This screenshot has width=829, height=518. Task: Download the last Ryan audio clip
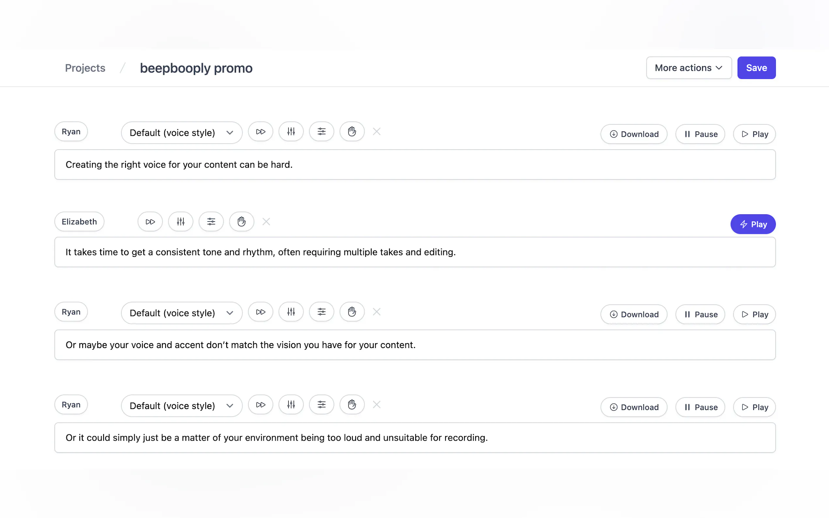(633, 407)
